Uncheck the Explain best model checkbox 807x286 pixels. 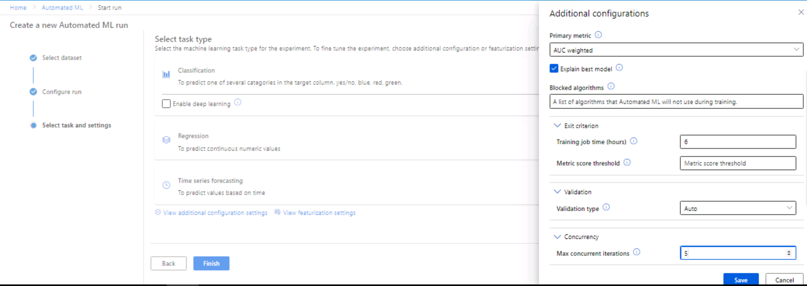pos(554,68)
